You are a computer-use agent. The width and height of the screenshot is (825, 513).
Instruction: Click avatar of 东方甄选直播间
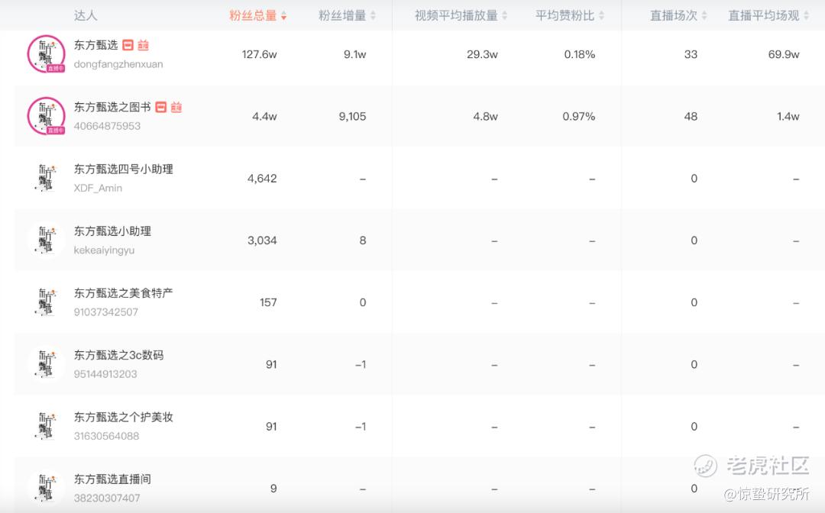tap(46, 488)
